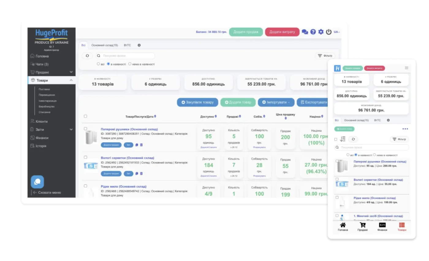This screenshot has width=429, height=261.
Task: Tick the desktop checkbox for Паперові рушники
Action: coord(85,129)
